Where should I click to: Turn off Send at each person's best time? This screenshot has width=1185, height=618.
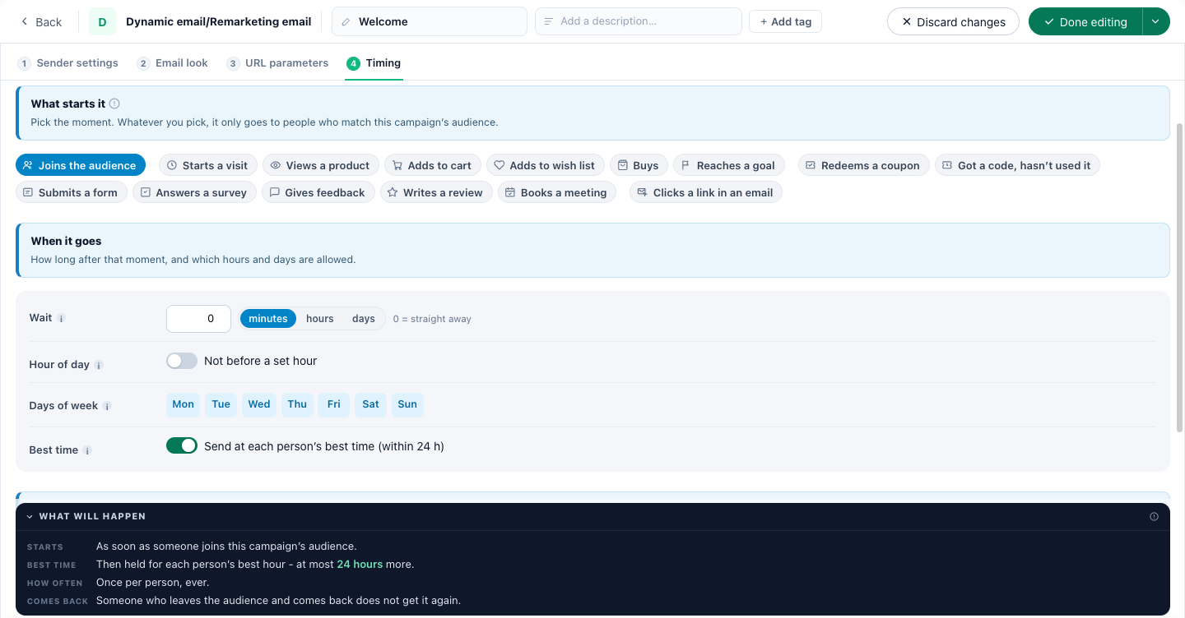click(x=182, y=445)
